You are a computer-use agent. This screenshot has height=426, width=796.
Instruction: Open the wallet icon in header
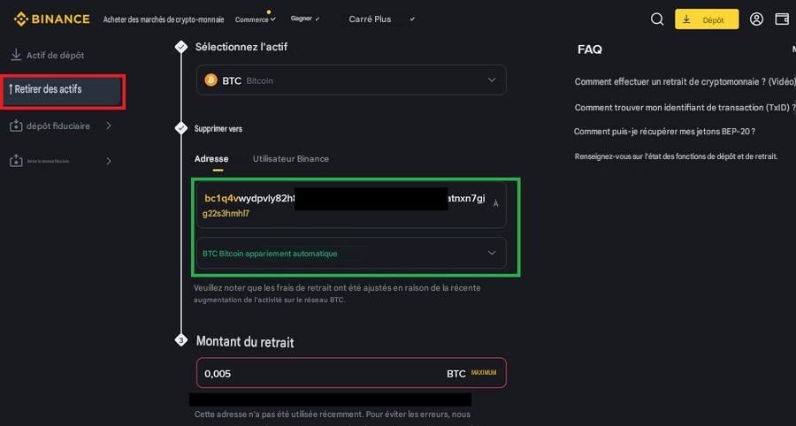pyautogui.click(x=783, y=19)
